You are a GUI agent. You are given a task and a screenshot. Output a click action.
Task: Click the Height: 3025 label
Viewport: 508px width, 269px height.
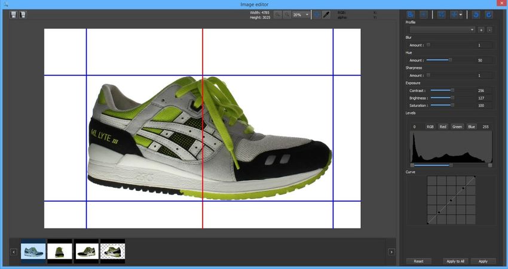pos(260,17)
